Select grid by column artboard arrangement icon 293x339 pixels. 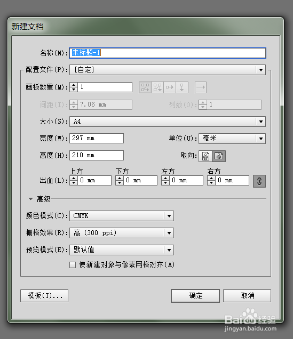[x=157, y=87]
